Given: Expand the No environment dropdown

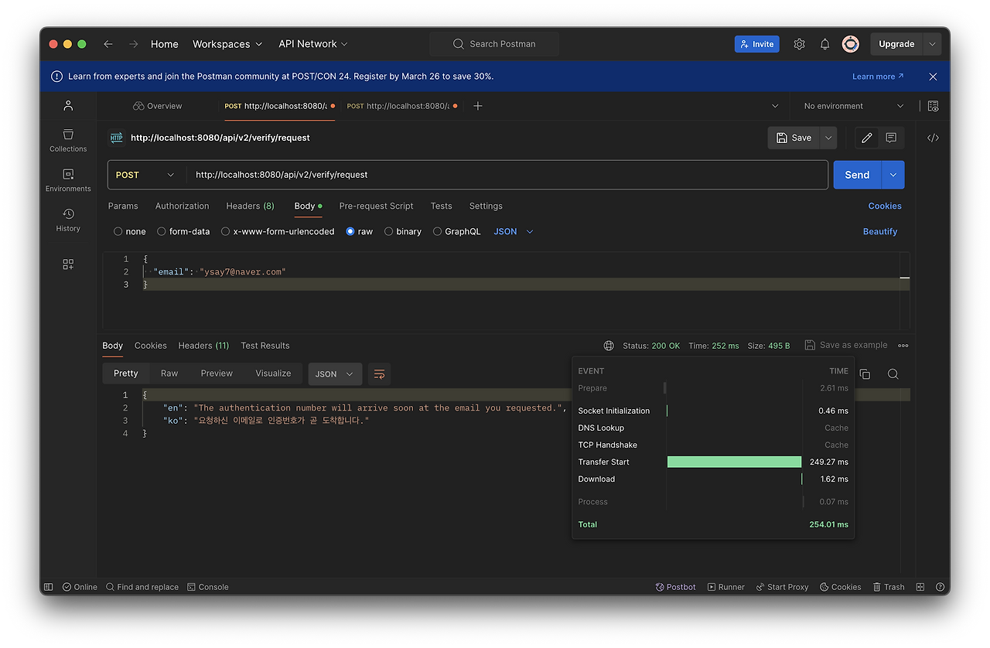Looking at the screenshot, I should (853, 106).
